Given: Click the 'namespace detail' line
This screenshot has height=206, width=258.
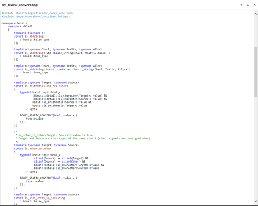Looking at the screenshot, I should point(20,26).
